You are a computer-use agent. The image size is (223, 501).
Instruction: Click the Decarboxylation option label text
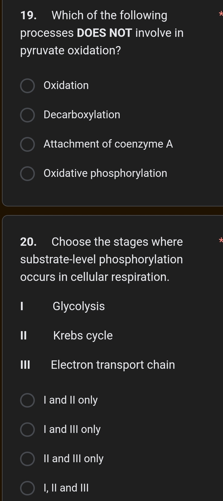click(x=82, y=115)
